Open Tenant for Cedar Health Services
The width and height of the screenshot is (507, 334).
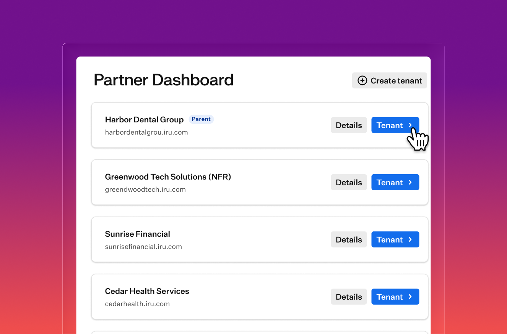395,297
